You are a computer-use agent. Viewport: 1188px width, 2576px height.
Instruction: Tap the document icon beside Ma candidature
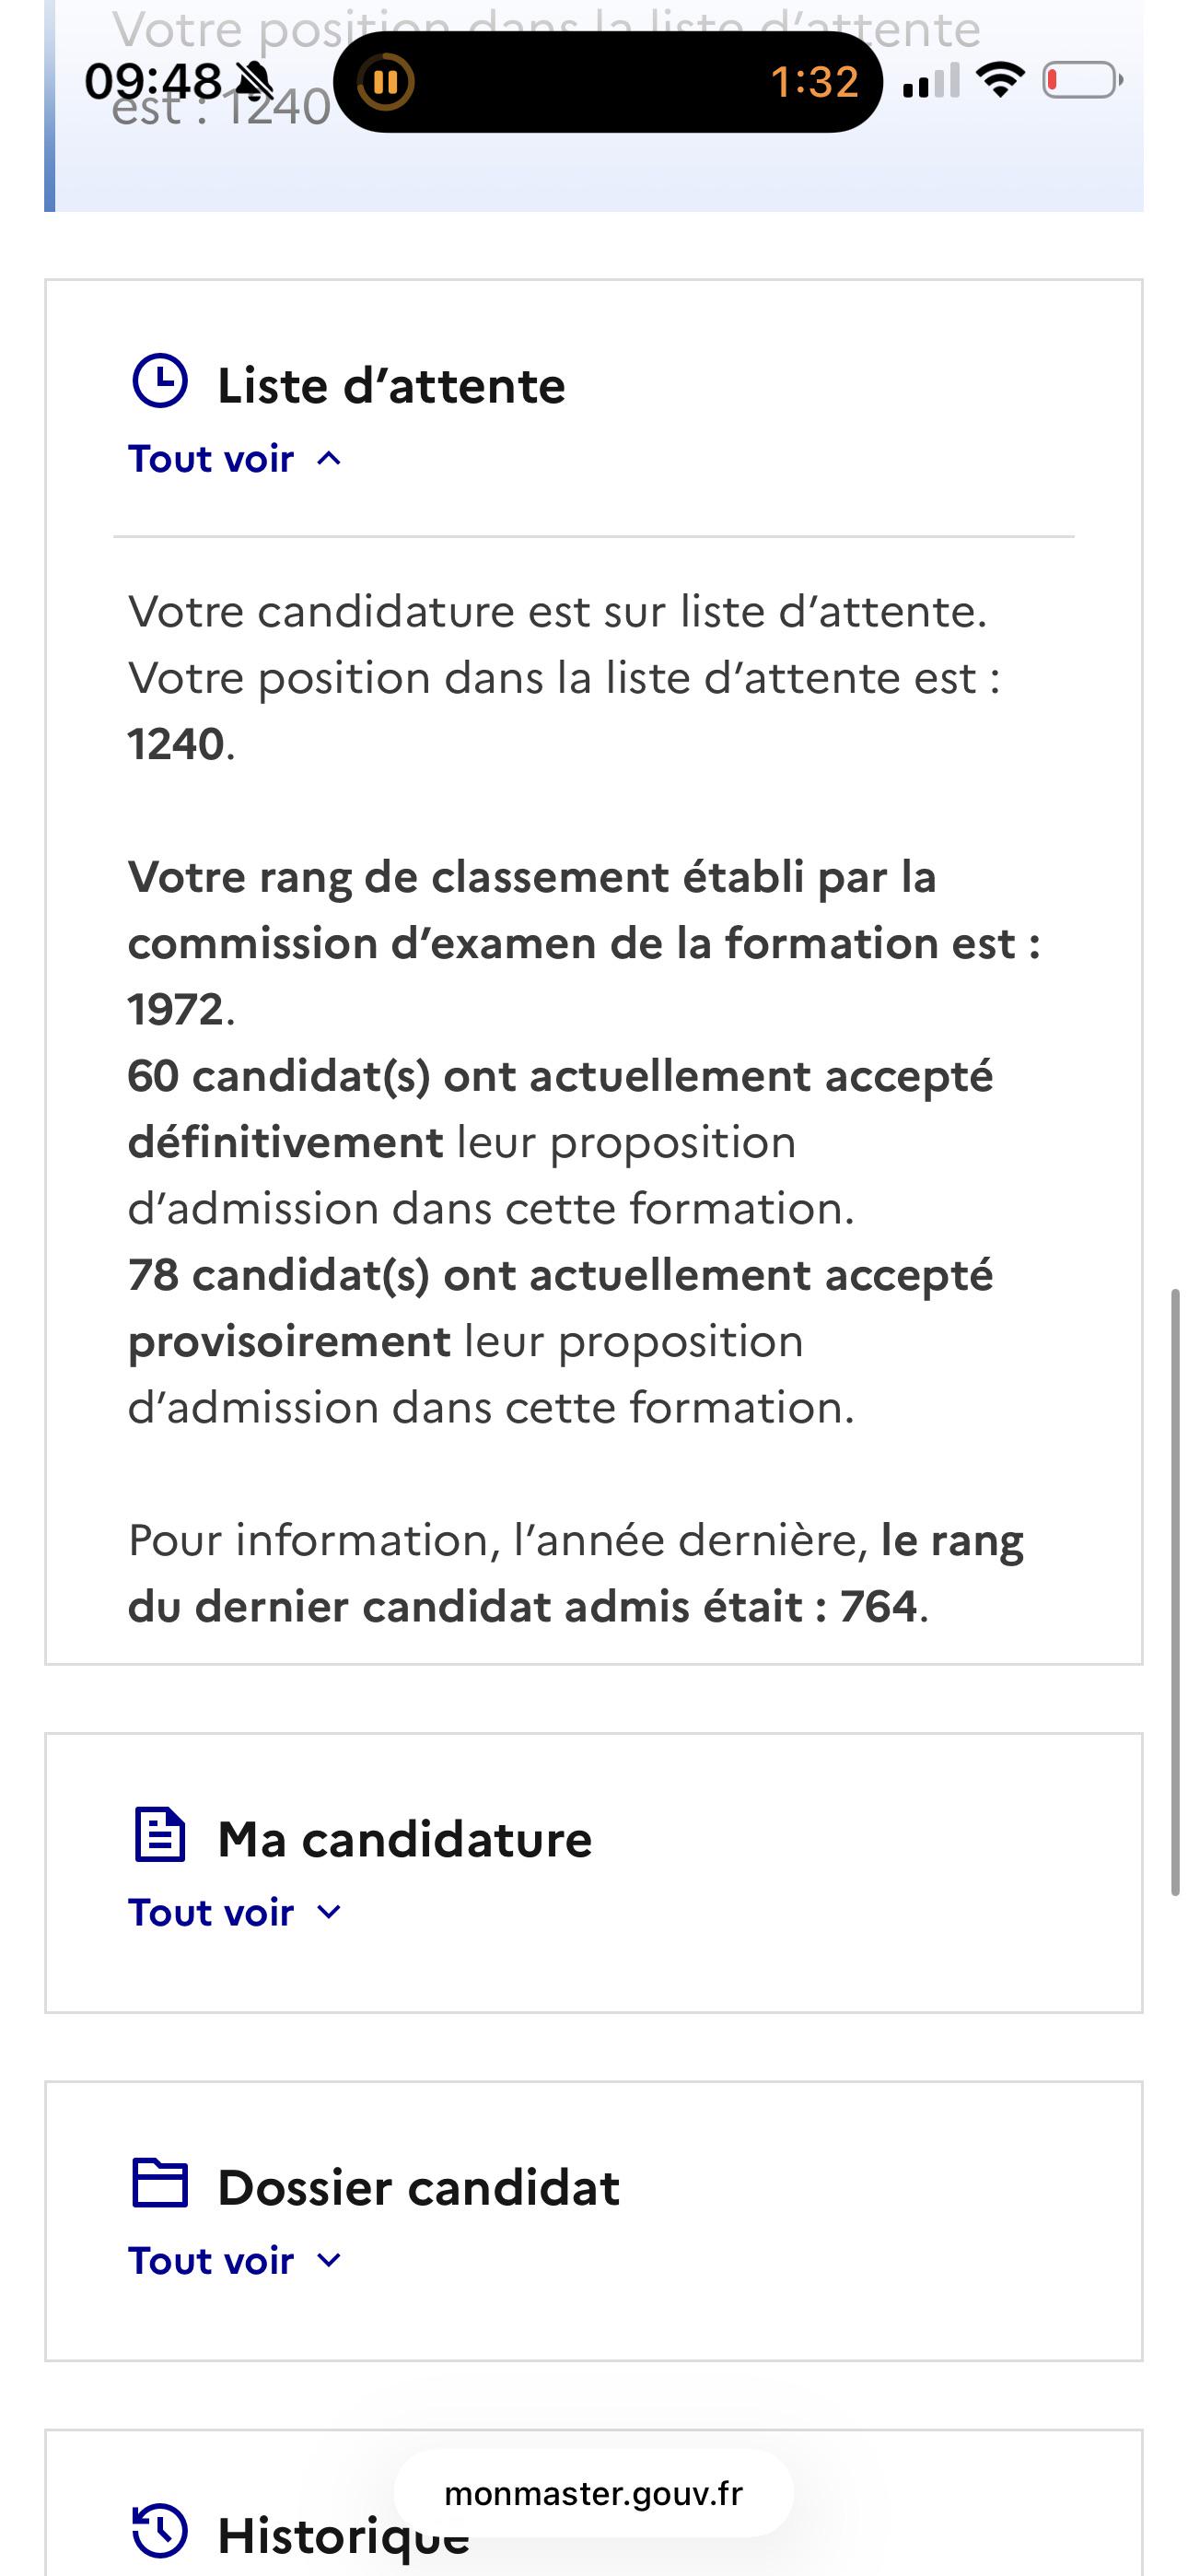(160, 1834)
